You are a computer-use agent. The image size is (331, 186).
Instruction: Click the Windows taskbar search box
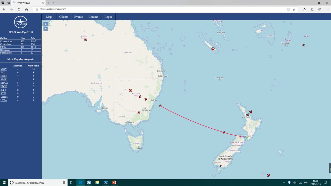tap(38, 182)
